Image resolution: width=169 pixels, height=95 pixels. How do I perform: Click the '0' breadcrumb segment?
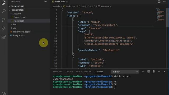click(x=94, y=6)
